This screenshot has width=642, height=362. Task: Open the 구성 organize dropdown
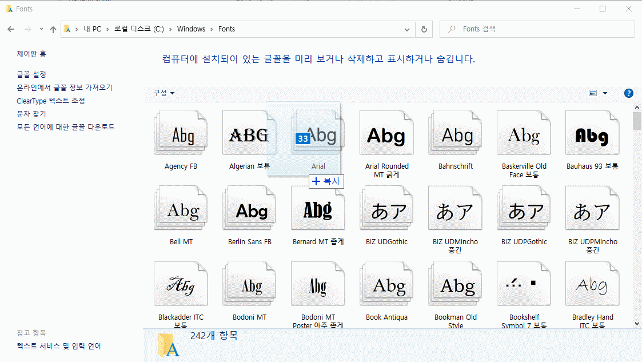click(164, 93)
